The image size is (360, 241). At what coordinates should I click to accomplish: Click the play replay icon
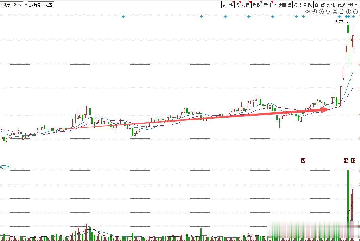point(321,12)
